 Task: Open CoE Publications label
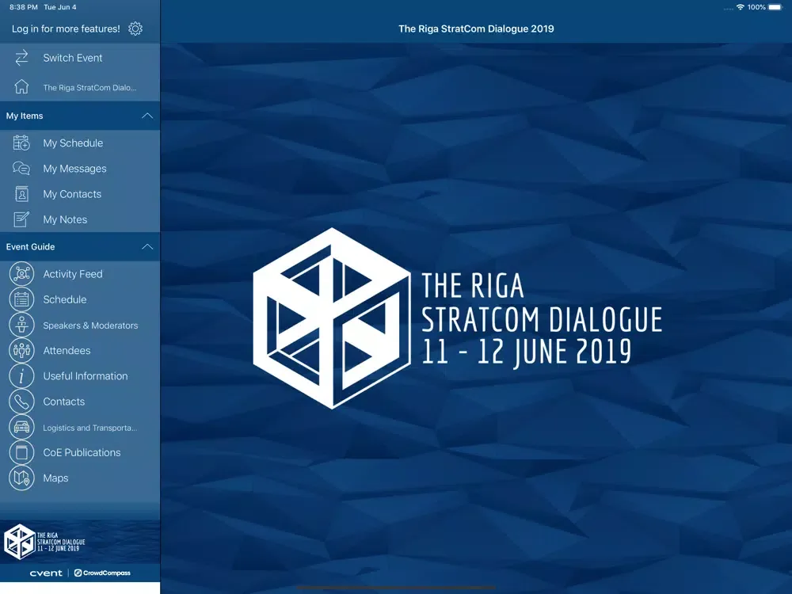[82, 452]
